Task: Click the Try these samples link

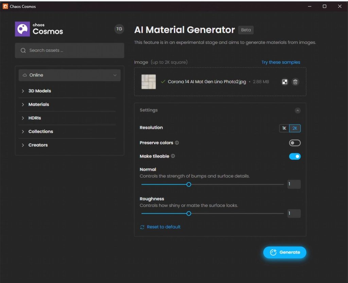Action: pyautogui.click(x=281, y=62)
